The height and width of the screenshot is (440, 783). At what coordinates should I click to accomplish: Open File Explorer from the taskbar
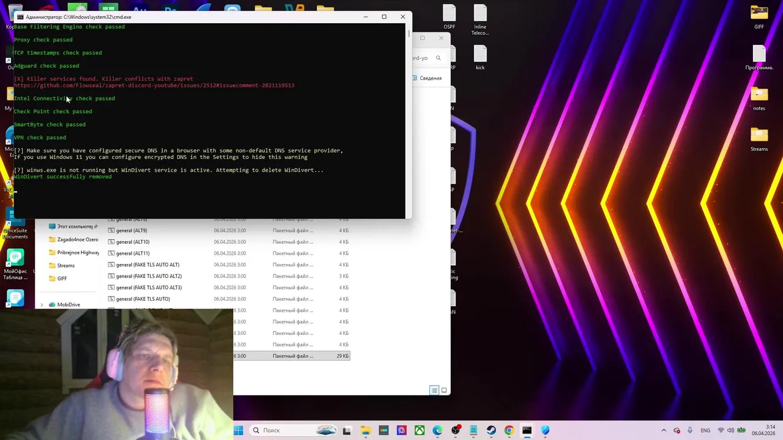(365, 430)
